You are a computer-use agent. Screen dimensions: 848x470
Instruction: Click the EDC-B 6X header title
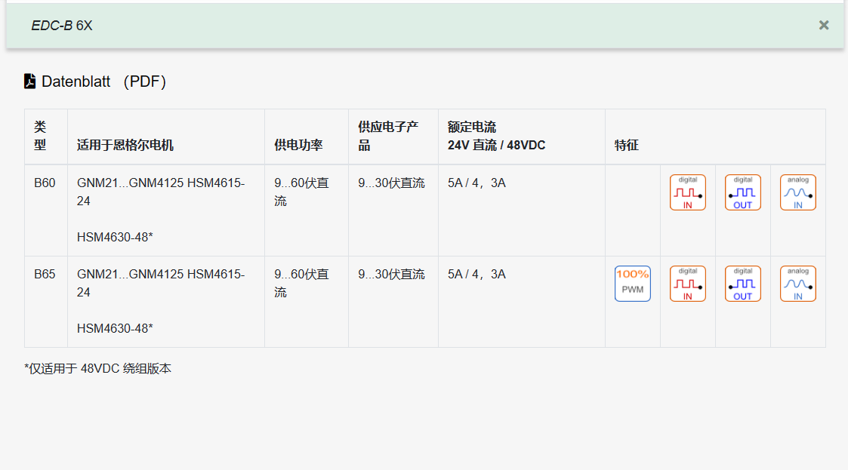point(62,26)
